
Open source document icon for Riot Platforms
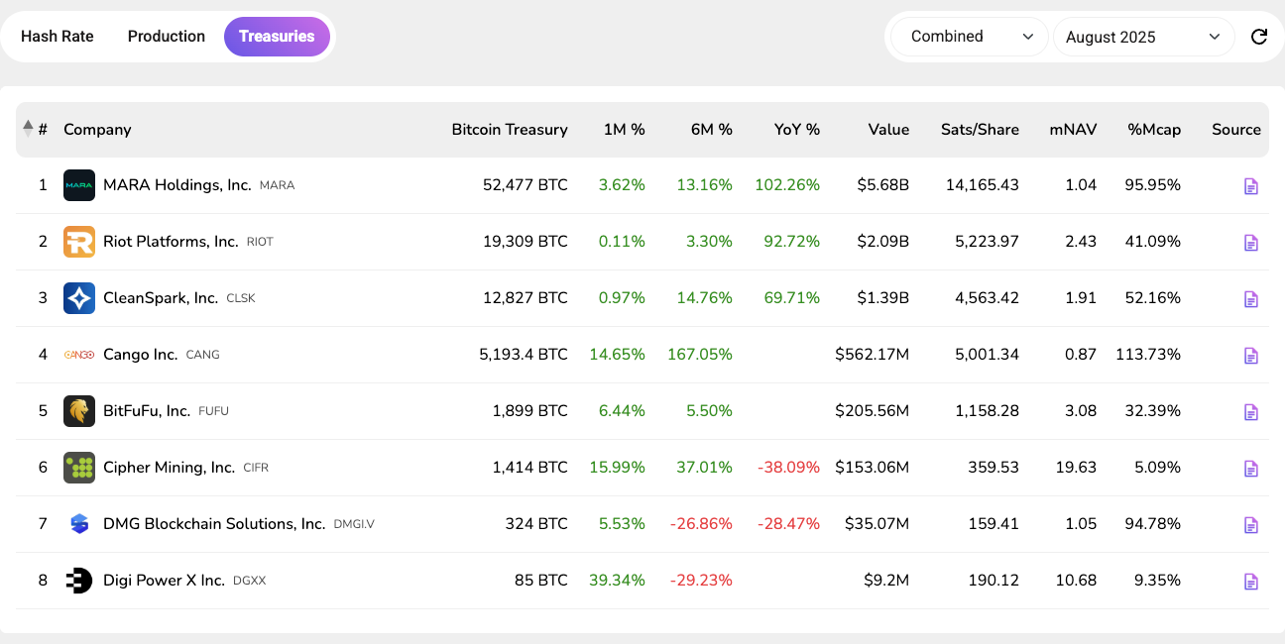pos(1250,243)
